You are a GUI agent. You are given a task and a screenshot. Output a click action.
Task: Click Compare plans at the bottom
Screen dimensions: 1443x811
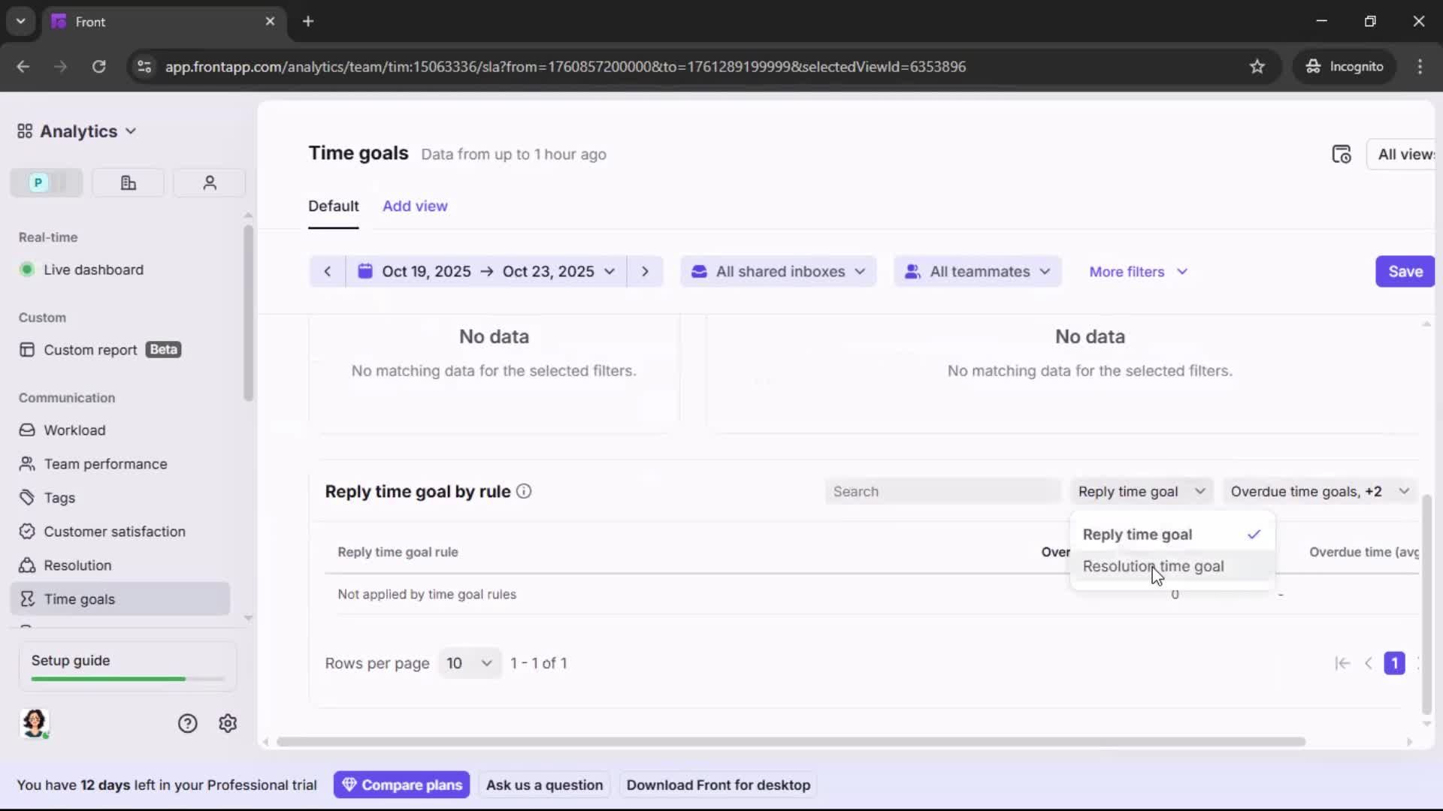pos(402,784)
